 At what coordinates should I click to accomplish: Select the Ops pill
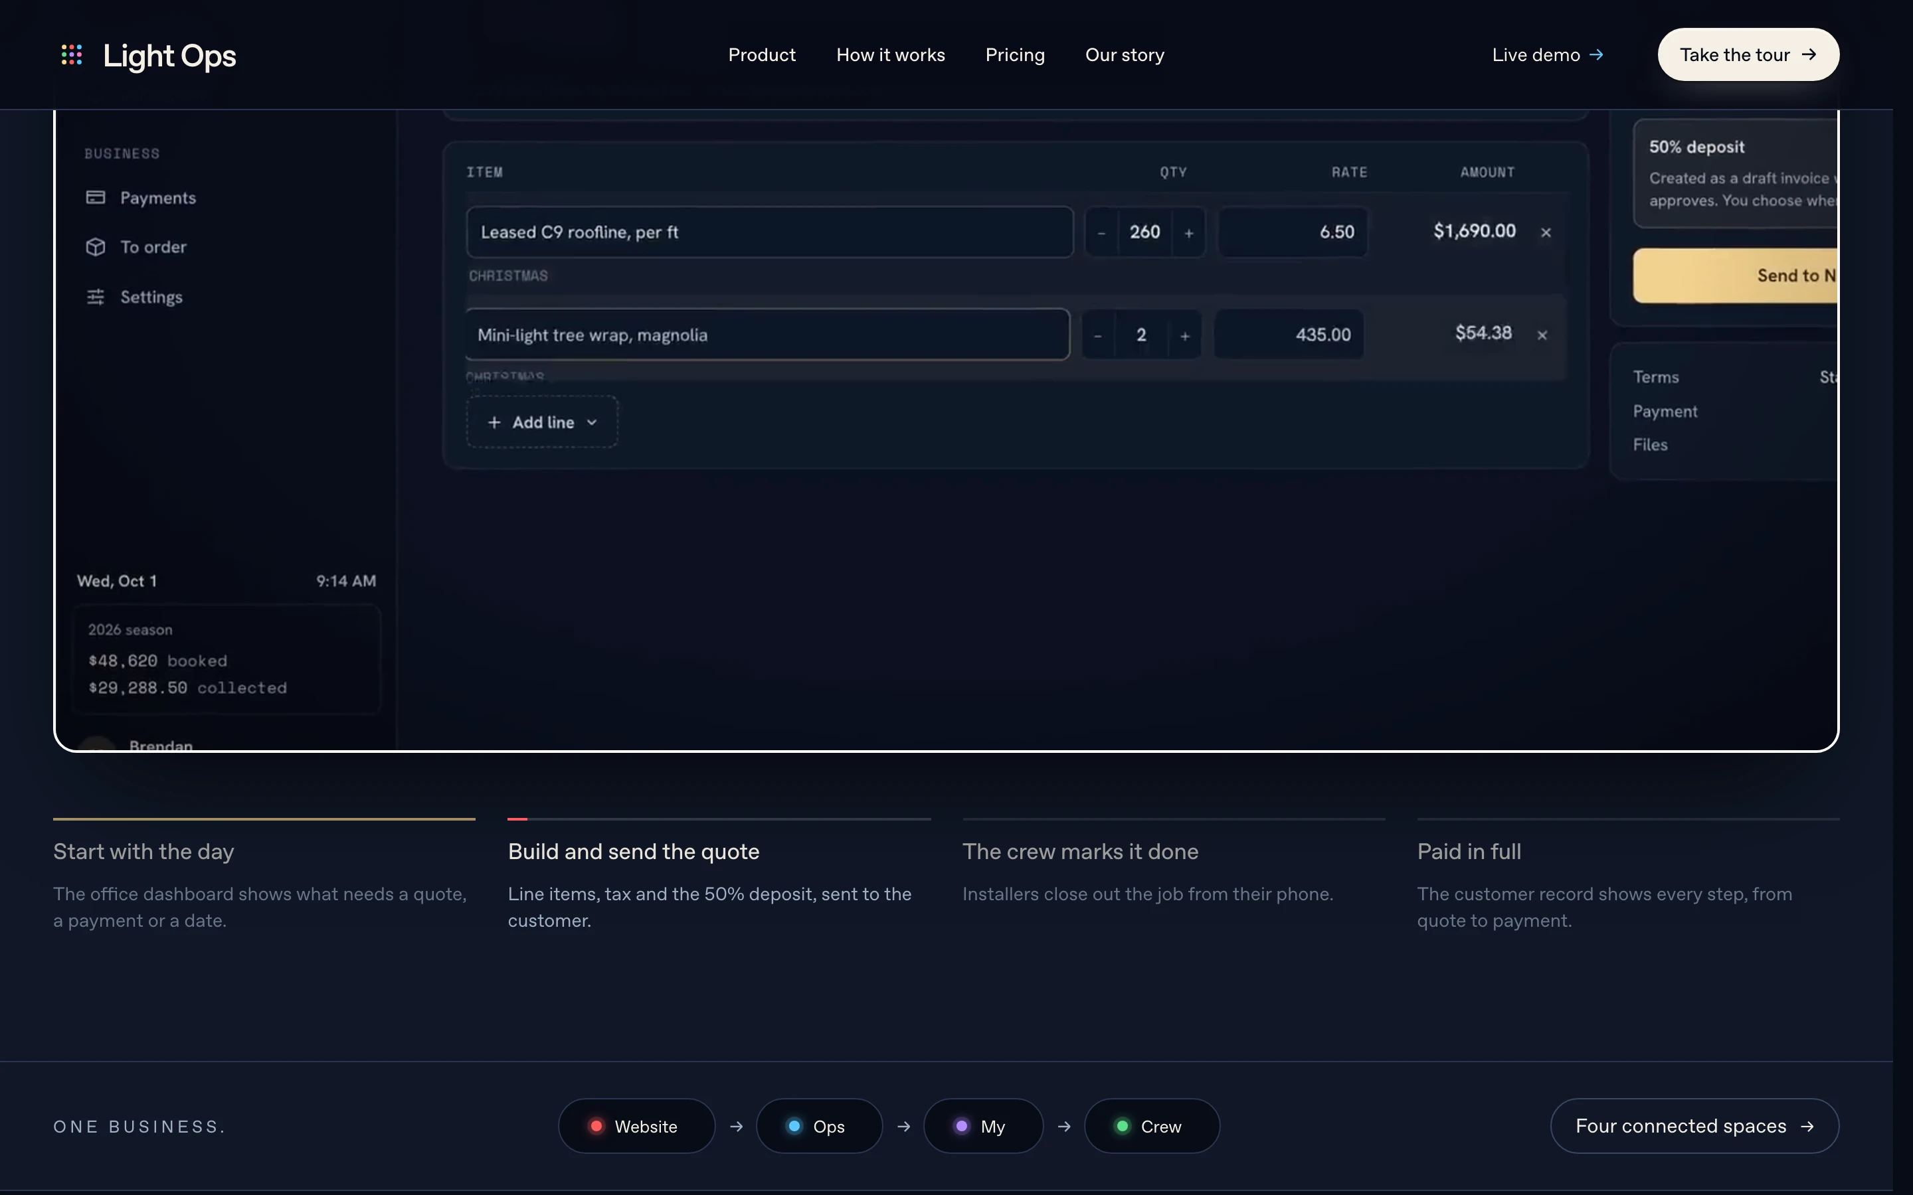819,1125
